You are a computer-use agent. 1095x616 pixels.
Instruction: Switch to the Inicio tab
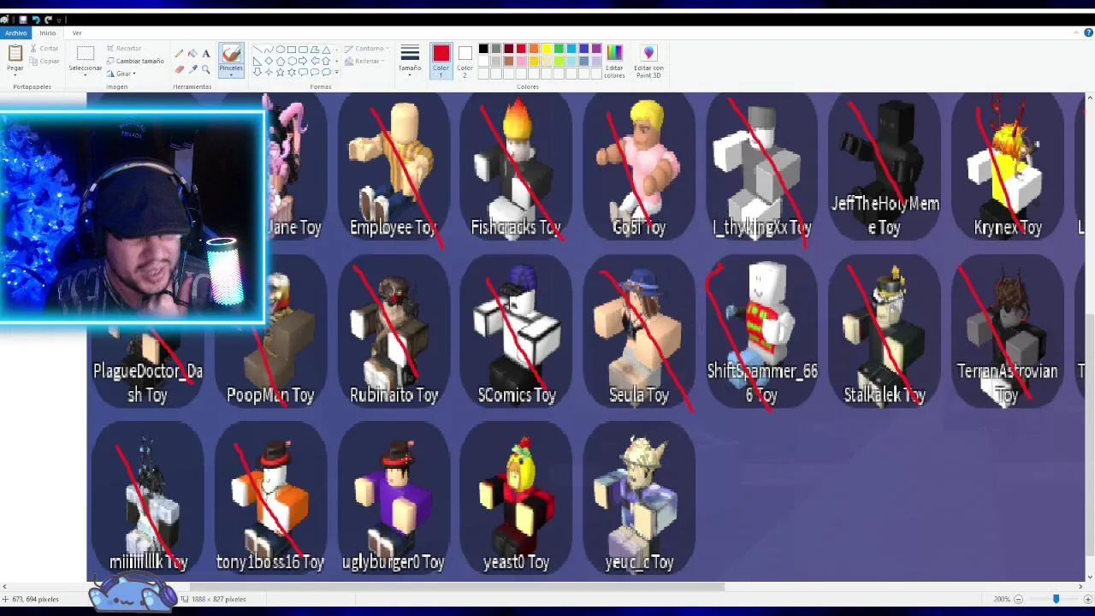coord(47,33)
